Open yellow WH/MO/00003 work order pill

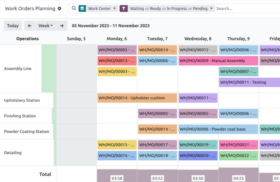point(117,72)
